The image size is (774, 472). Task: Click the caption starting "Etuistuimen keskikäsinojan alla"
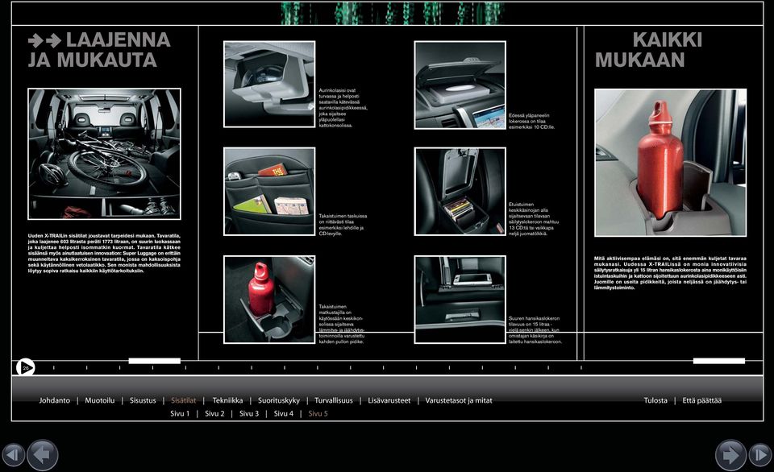coord(534,219)
